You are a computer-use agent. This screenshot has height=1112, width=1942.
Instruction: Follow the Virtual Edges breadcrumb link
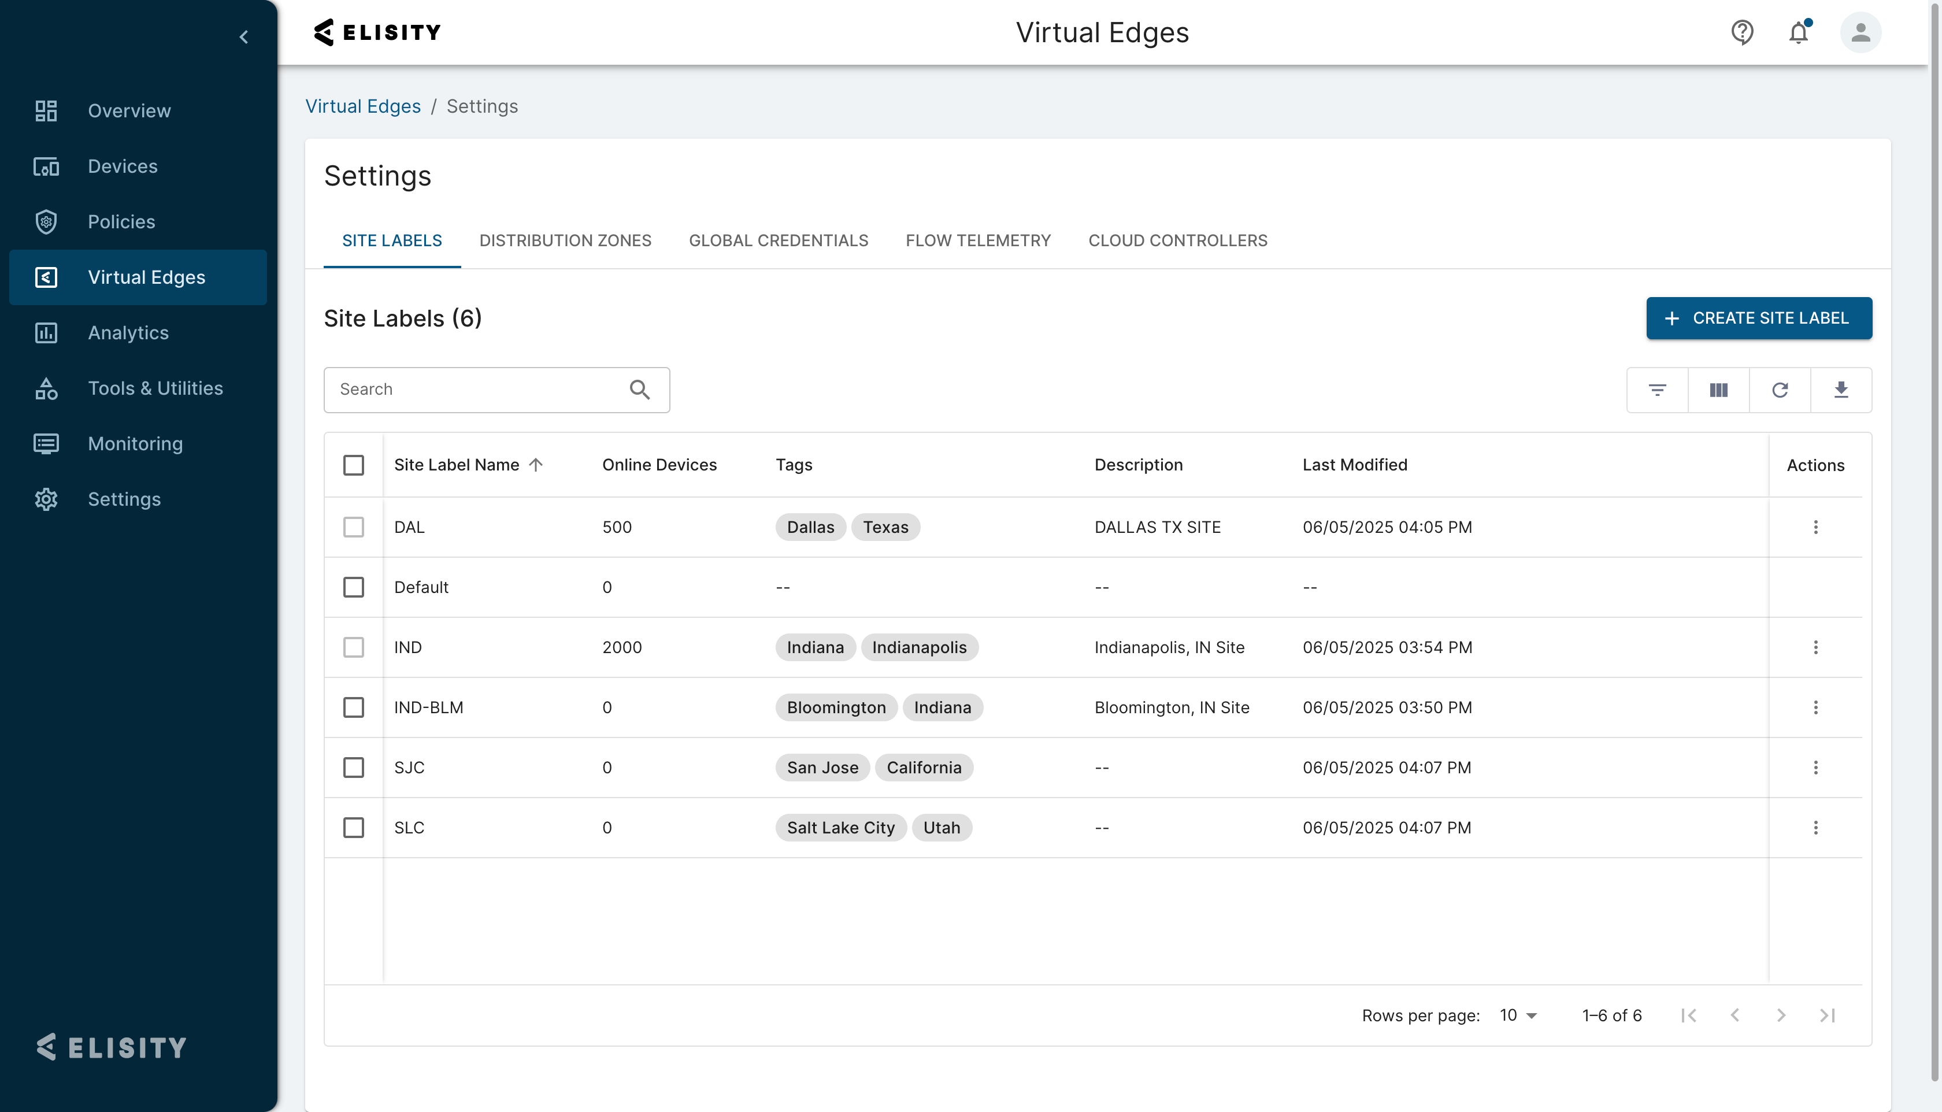tap(363, 106)
